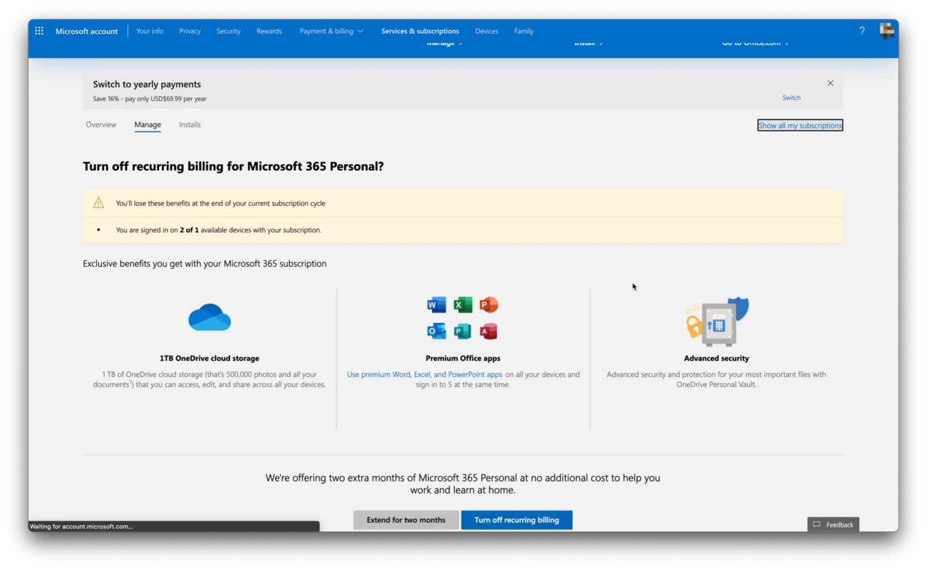Open the Feedback button

tap(833, 524)
